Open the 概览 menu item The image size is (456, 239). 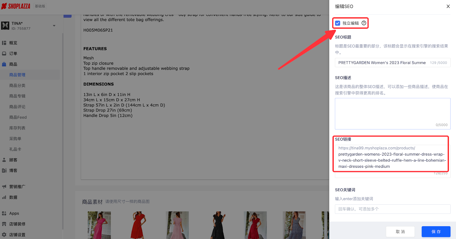(x=13, y=43)
